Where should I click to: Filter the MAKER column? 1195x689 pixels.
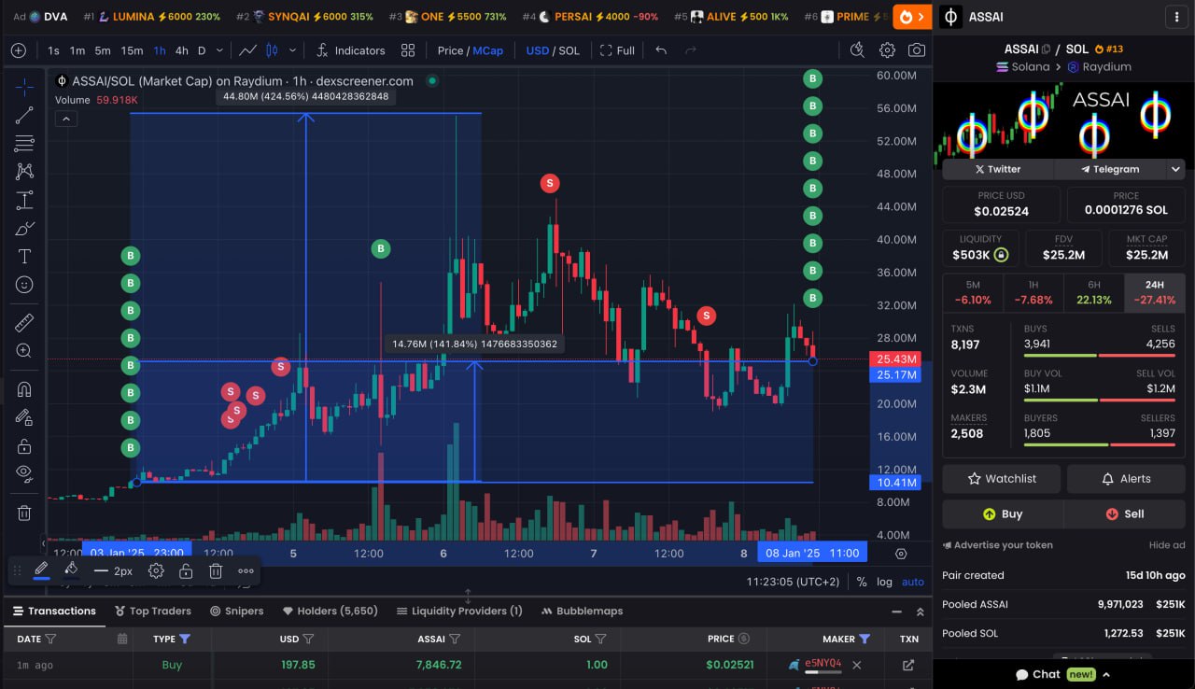coord(865,639)
